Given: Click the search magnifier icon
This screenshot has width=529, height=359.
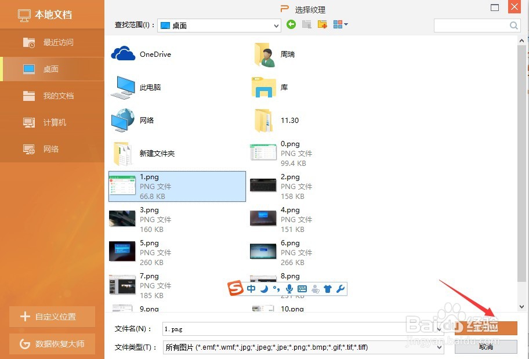Looking at the screenshot, I should (x=513, y=26).
